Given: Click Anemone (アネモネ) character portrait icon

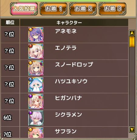Looking at the screenshot, I should click(x=36, y=35).
